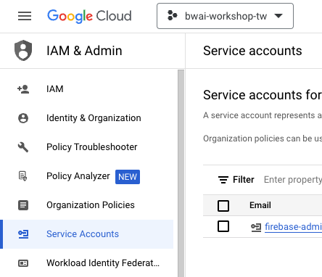Click the Policy Troubleshooter wrench icon
The width and height of the screenshot is (322, 277).
[x=23, y=147]
